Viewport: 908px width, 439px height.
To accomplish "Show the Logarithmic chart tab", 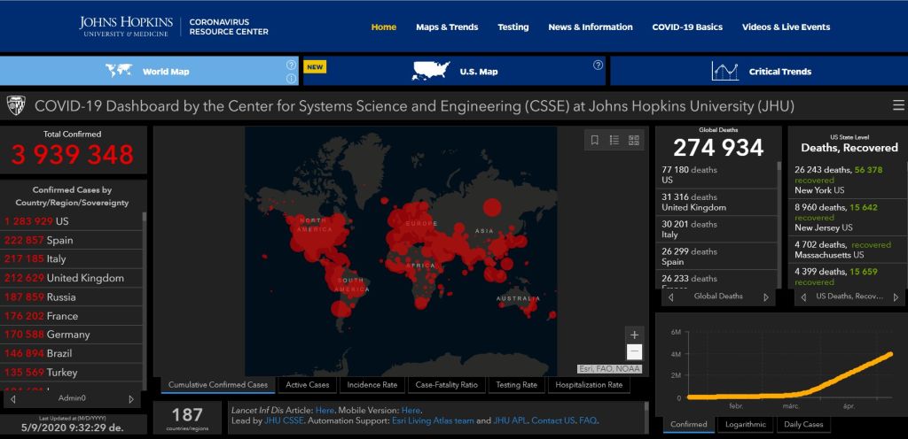I will pos(745,425).
